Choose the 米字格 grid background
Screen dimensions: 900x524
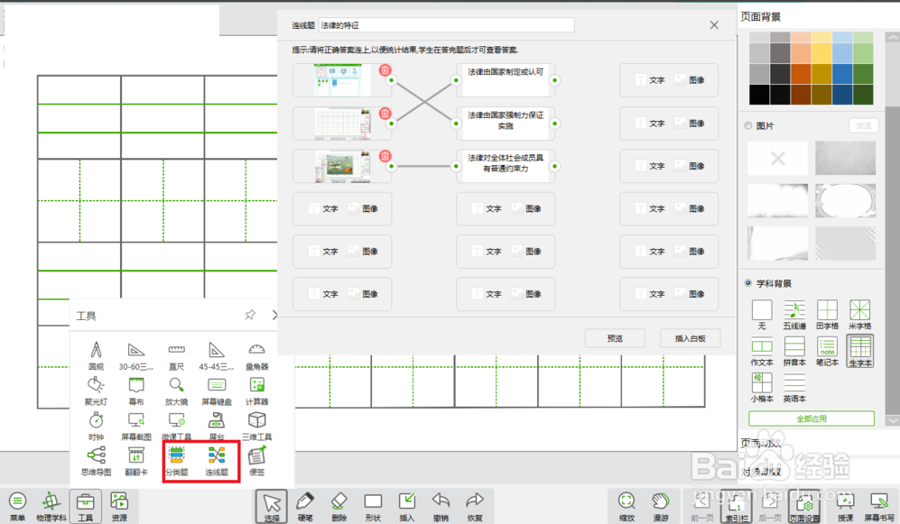[x=859, y=315]
